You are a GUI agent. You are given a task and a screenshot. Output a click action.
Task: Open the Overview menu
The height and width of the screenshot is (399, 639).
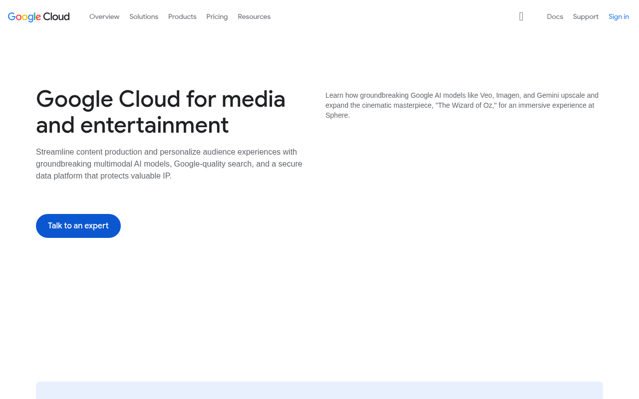(104, 16)
